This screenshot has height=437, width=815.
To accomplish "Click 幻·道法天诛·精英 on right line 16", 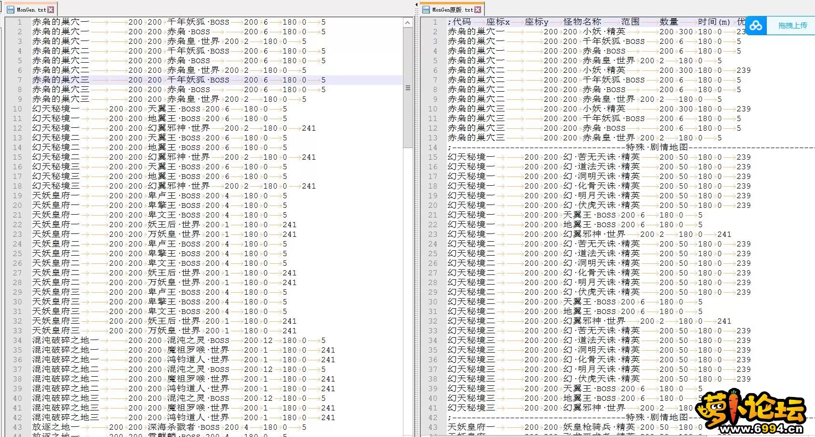I will [x=601, y=167].
